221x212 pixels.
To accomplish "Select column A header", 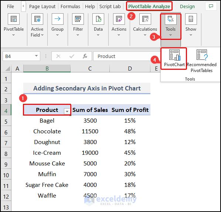I will [x=17, y=69].
